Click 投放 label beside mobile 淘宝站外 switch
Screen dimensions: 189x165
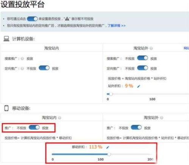pyautogui.click(x=147, y=128)
